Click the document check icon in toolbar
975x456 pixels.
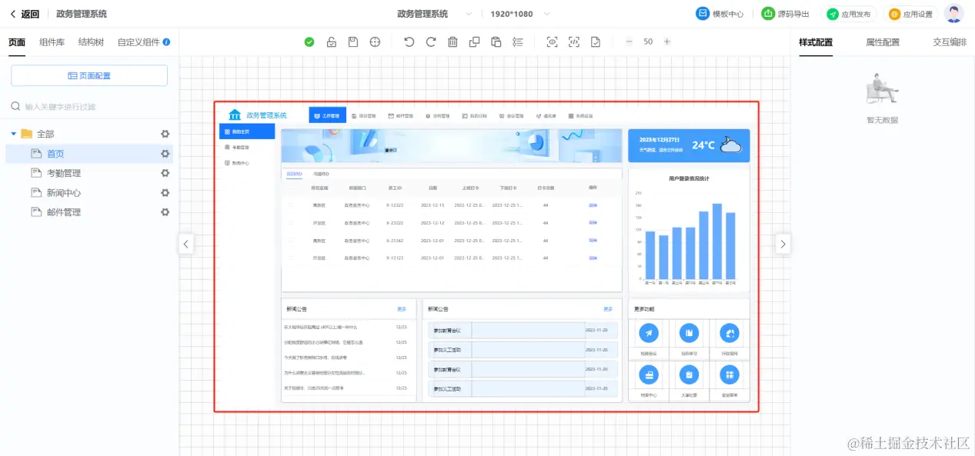click(x=596, y=42)
